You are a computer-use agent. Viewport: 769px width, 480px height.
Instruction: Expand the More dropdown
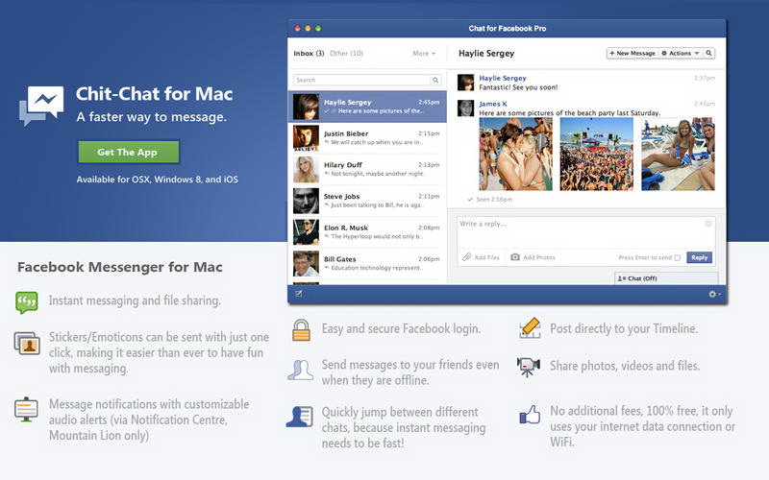click(424, 54)
